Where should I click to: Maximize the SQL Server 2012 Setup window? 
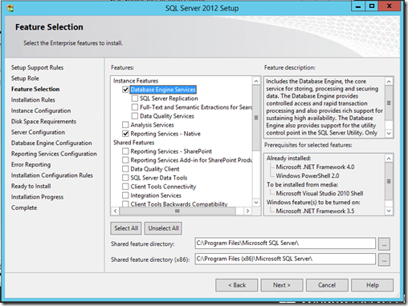point(372,6)
